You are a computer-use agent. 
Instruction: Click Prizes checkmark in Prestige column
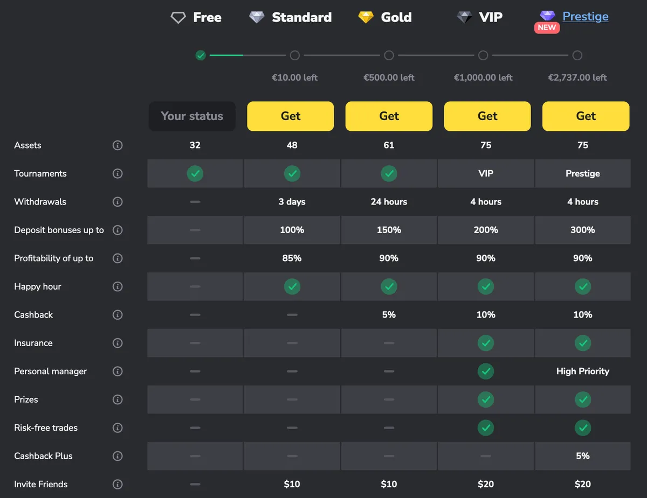tap(583, 399)
